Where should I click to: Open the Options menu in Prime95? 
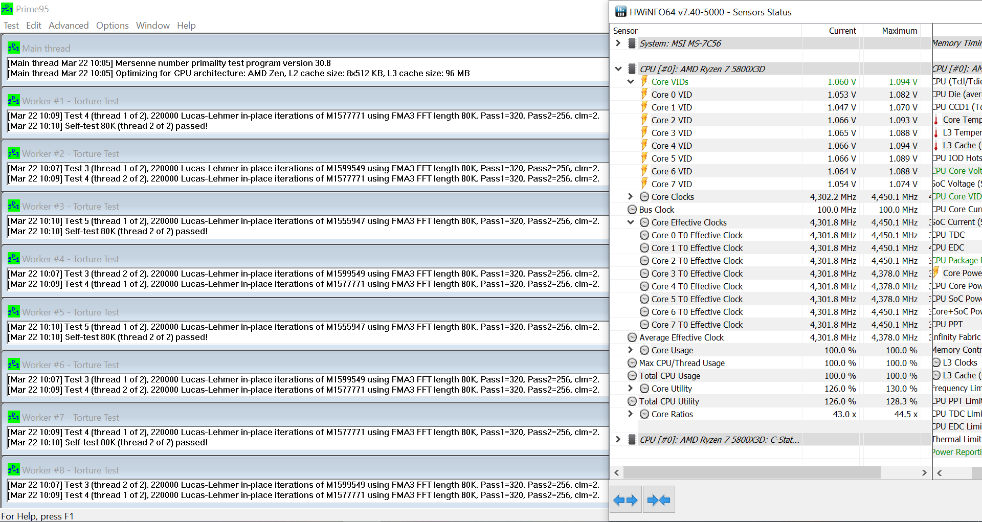point(113,26)
